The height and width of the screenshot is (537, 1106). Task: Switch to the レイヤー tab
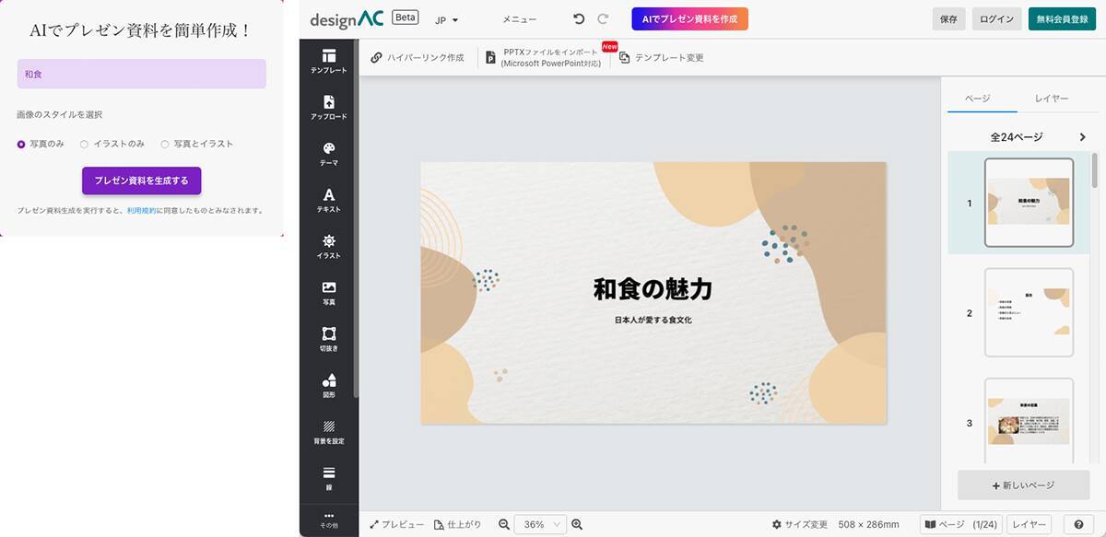coord(1052,99)
